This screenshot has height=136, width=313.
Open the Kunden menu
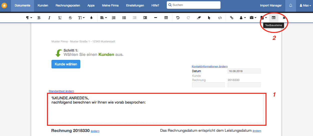point(43,5)
